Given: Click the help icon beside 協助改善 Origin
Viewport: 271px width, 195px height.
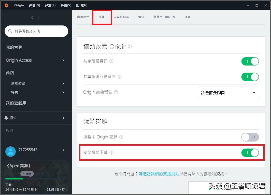Looking at the screenshot, I should click(129, 47).
